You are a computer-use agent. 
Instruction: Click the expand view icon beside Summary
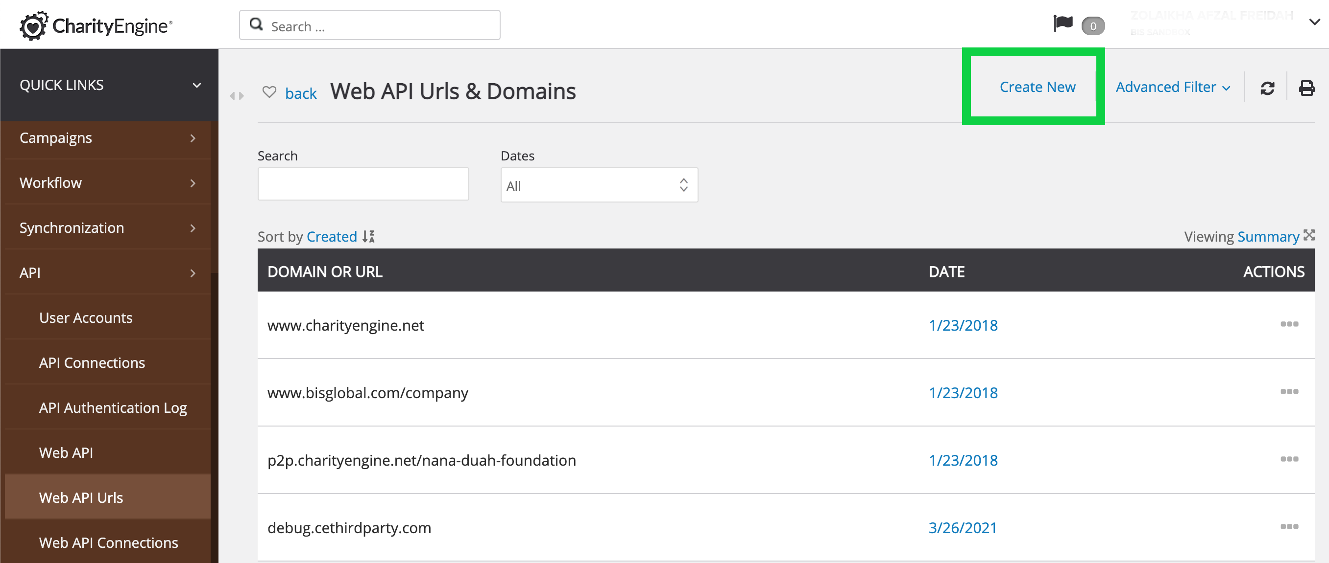point(1309,235)
